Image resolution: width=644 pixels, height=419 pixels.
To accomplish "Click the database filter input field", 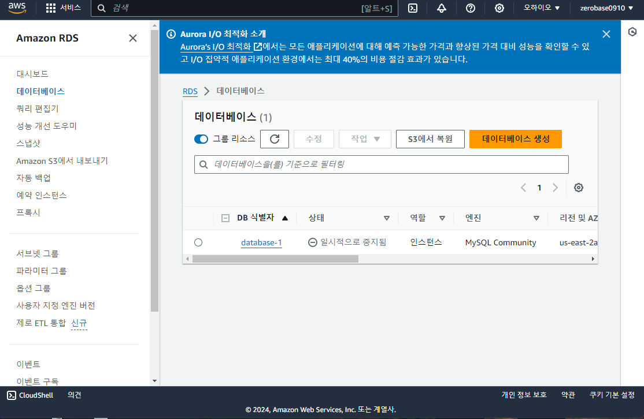I will pos(381,164).
